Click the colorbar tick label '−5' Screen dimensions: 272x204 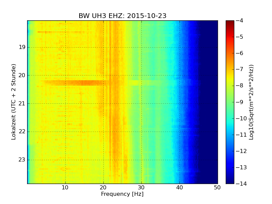coord(239,37)
